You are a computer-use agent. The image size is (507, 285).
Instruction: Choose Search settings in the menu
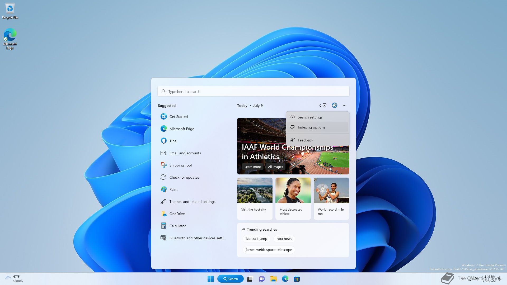(318, 117)
